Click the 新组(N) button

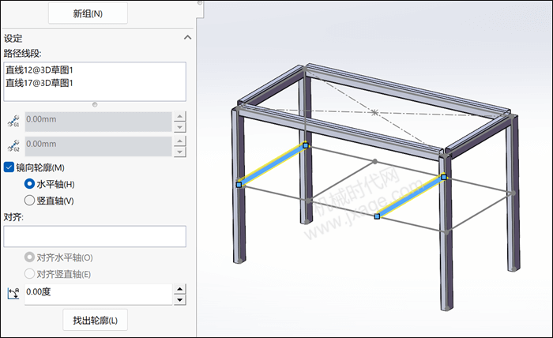pos(88,13)
